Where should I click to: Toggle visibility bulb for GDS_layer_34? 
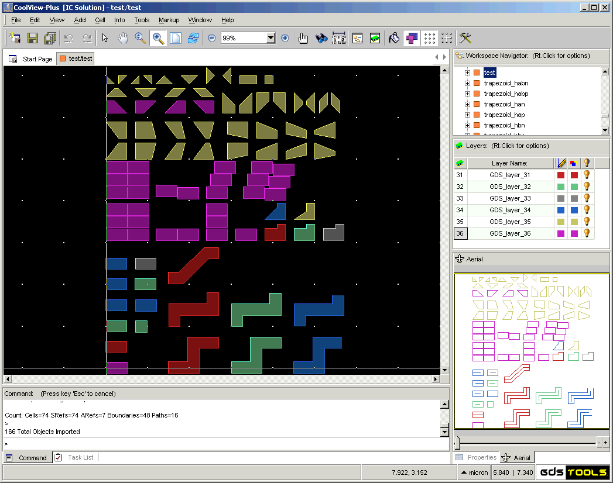pyautogui.click(x=587, y=210)
